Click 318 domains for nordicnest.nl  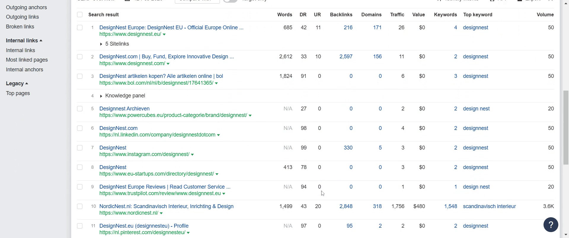377,206
